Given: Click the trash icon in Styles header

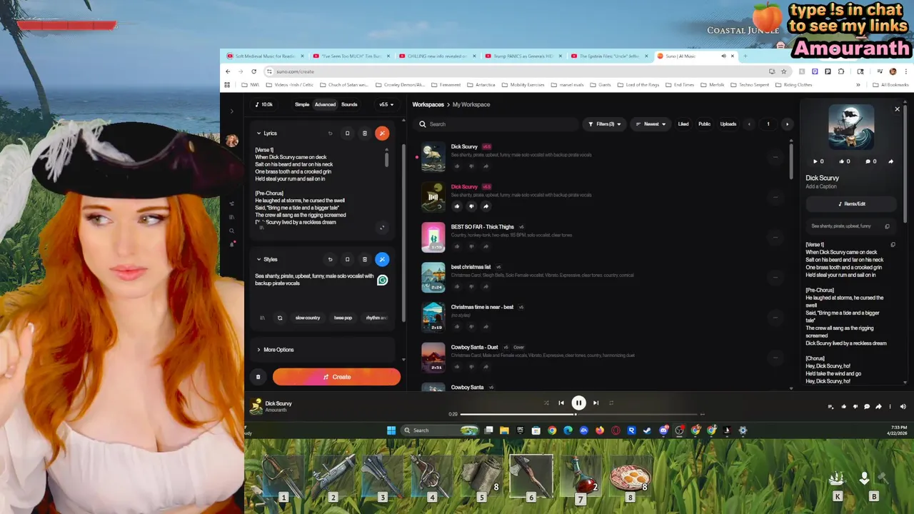Looking at the screenshot, I should pos(364,259).
